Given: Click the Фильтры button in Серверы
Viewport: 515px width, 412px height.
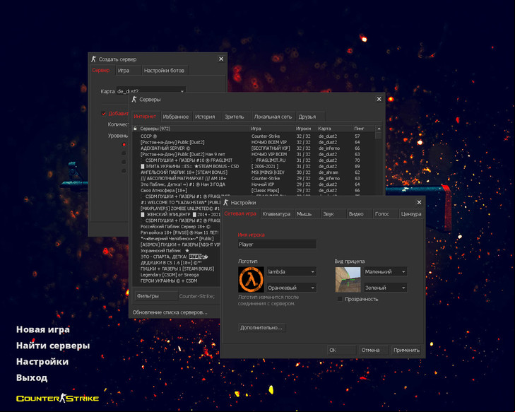Looking at the screenshot, I should pos(156,296).
